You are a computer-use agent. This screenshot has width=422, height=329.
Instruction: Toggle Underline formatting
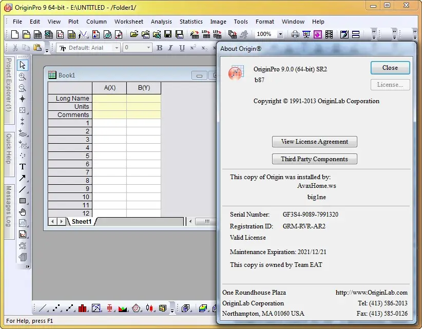click(x=182, y=48)
